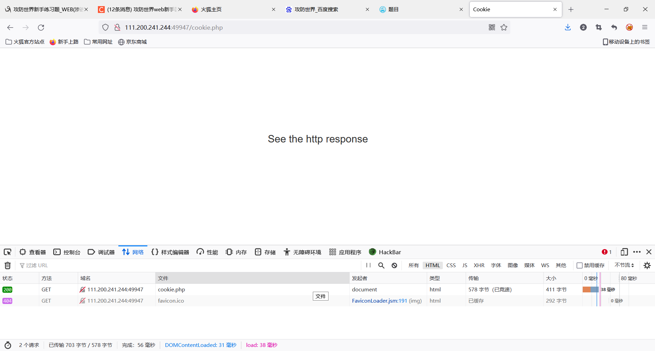655x351 pixels.
Task: Open devtools more options menu
Action: [637, 252]
